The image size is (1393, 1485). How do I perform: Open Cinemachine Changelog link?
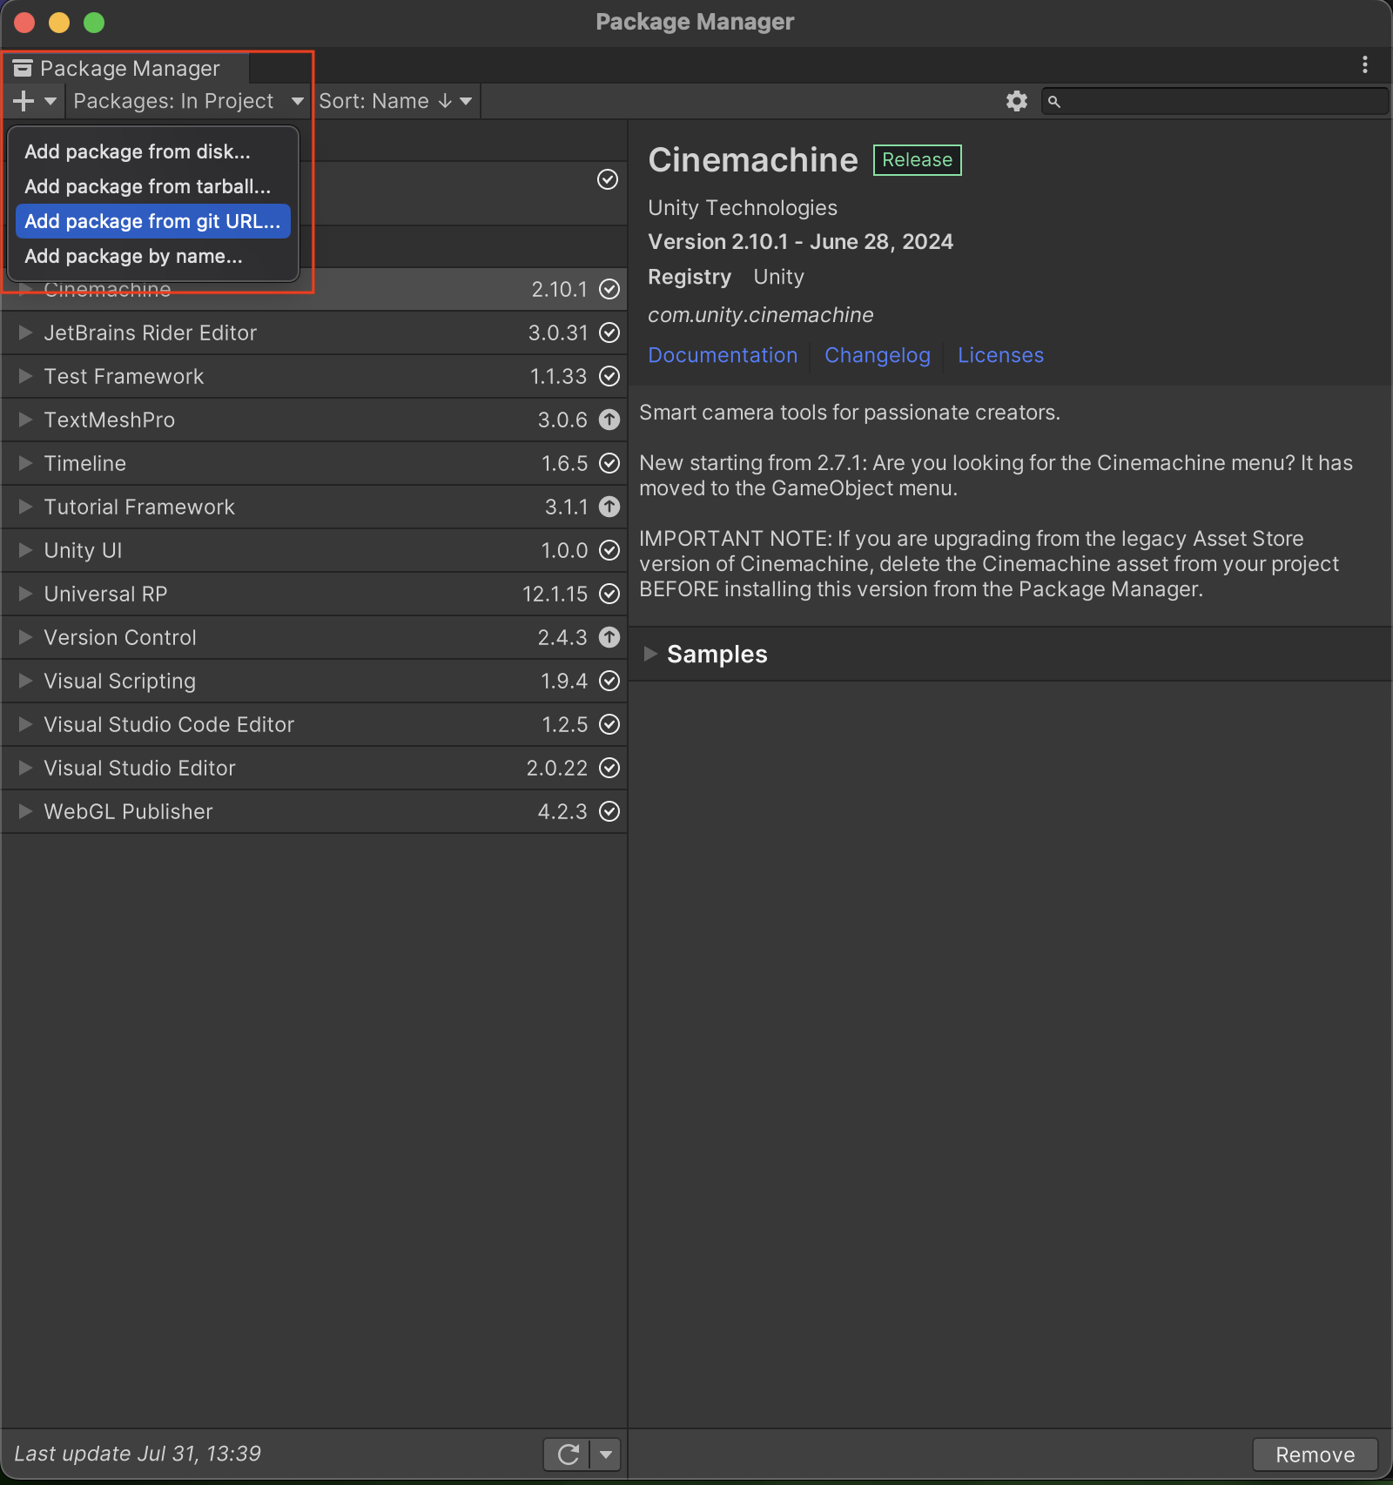(878, 355)
